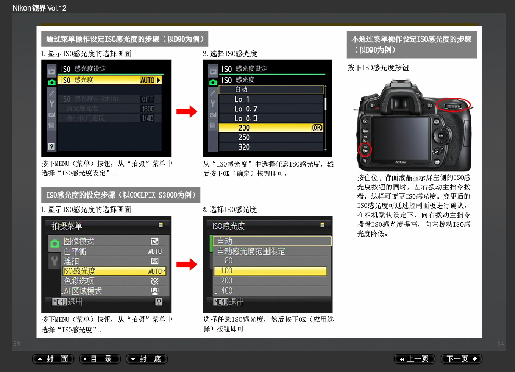Image resolution: width=515 pixels, height=372 pixels.
Task: Click the camera icon in second D90 menu
Action: click(x=213, y=82)
